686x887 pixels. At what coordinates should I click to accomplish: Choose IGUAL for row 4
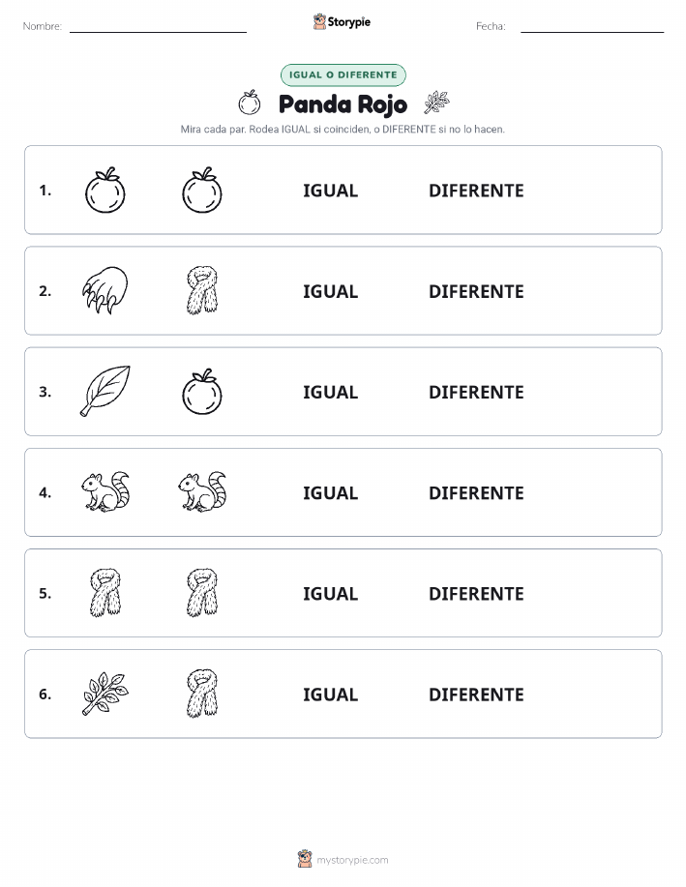[x=331, y=492]
